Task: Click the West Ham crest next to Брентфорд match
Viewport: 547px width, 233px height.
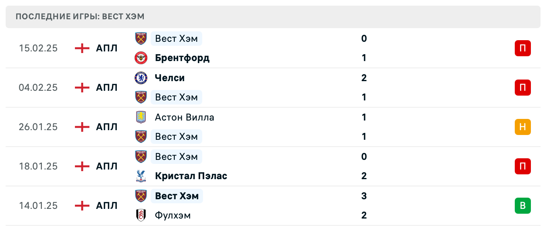Action: [141, 39]
